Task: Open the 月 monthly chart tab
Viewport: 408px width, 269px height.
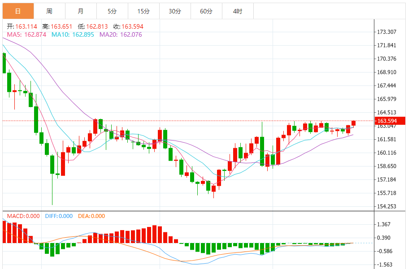Action: click(x=81, y=11)
